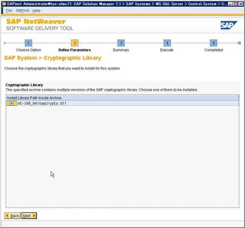Image resolution: width=245 pixels, height=228 pixels.
Task: Click step 3 Summary marker
Action: 121,43
